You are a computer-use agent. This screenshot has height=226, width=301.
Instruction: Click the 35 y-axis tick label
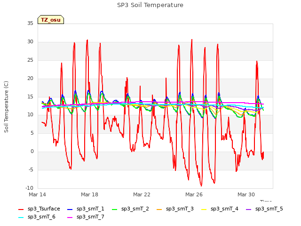pos(30,23)
